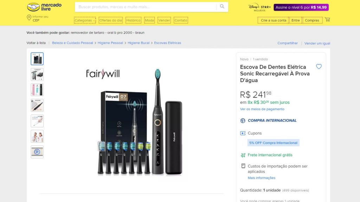Click the search products input field
This screenshot has height=202, width=360.
(x=146, y=7)
